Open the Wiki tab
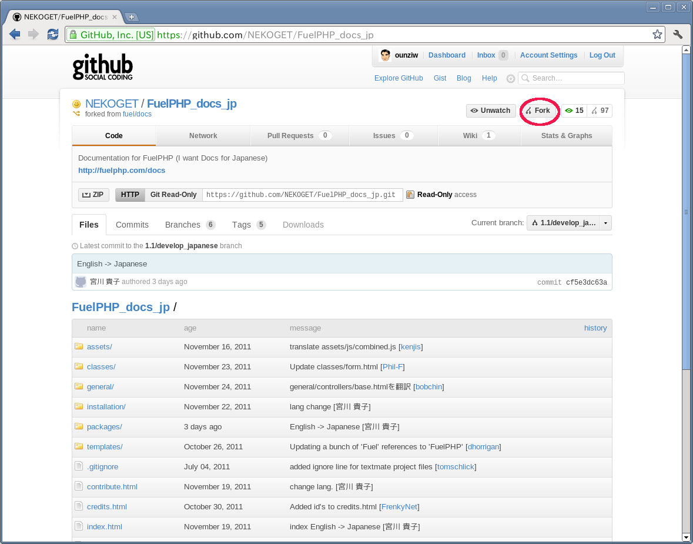 click(x=479, y=136)
